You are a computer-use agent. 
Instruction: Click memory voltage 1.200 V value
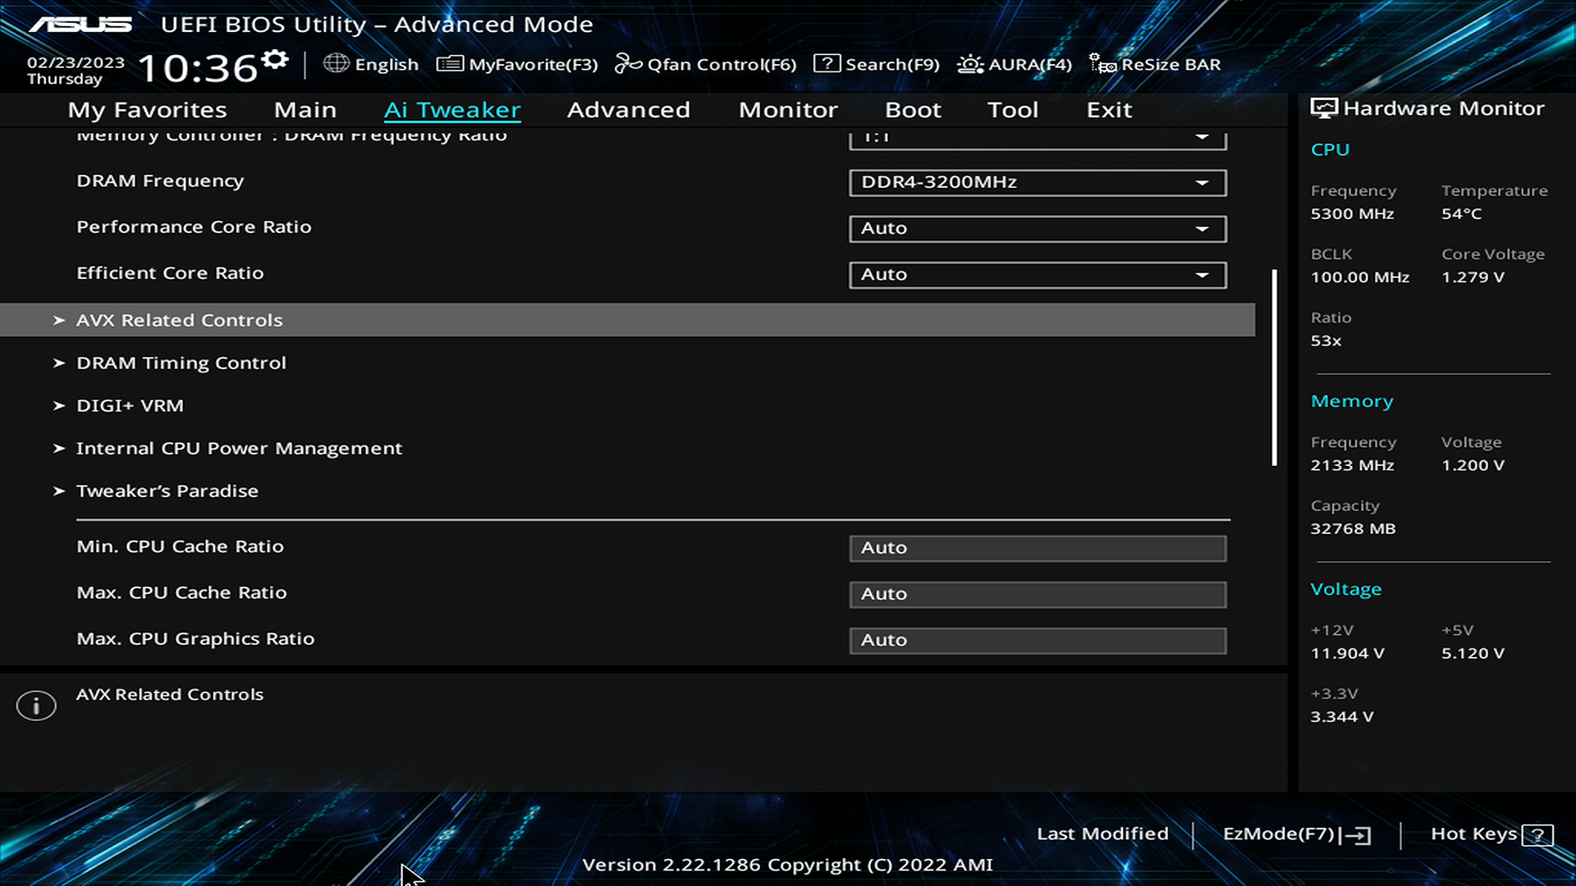pyautogui.click(x=1473, y=465)
